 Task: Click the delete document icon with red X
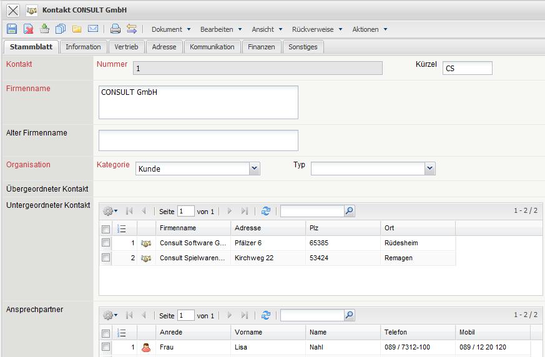point(28,29)
